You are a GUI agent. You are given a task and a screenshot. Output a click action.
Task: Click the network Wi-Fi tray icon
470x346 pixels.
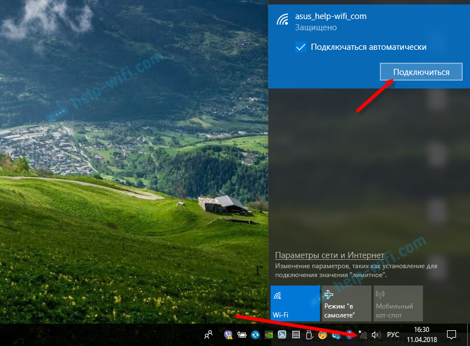tap(364, 335)
